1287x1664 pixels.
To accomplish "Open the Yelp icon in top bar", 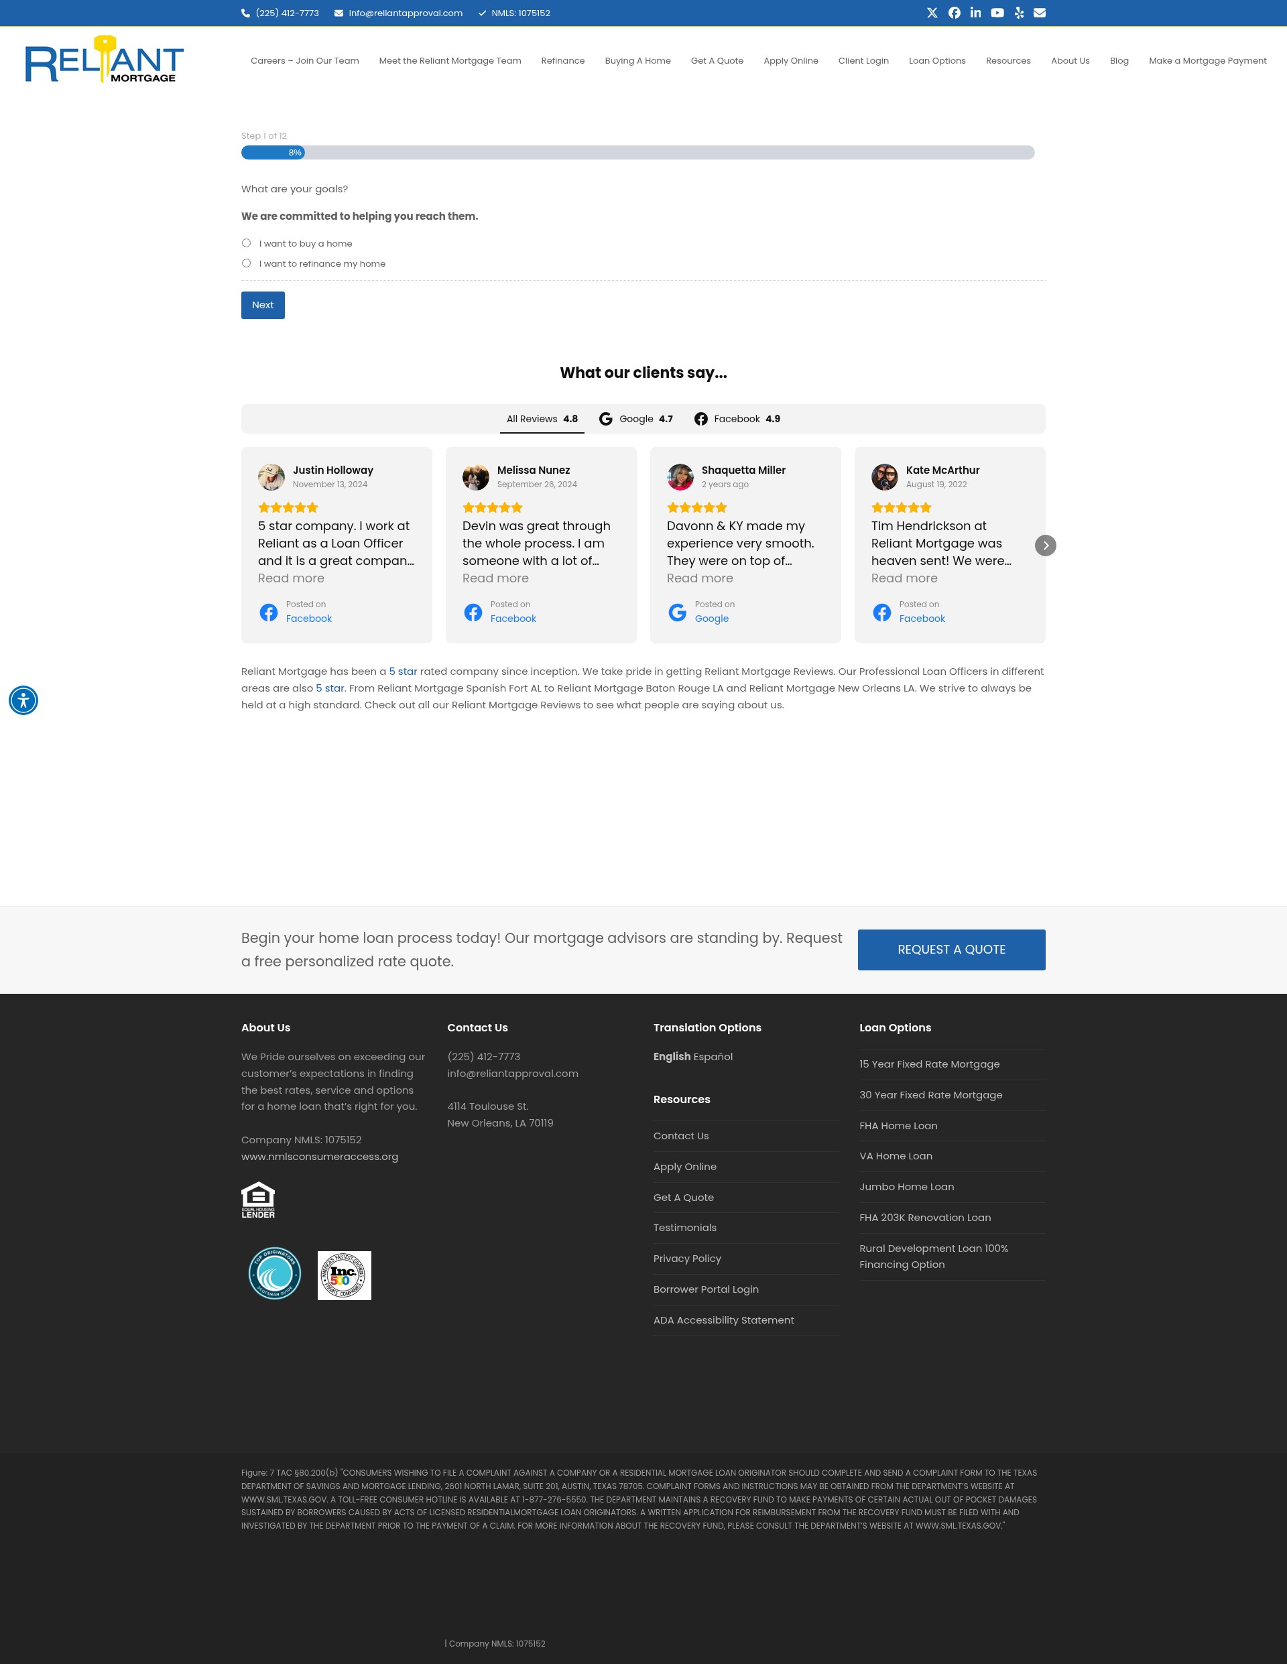I will click(x=1019, y=13).
